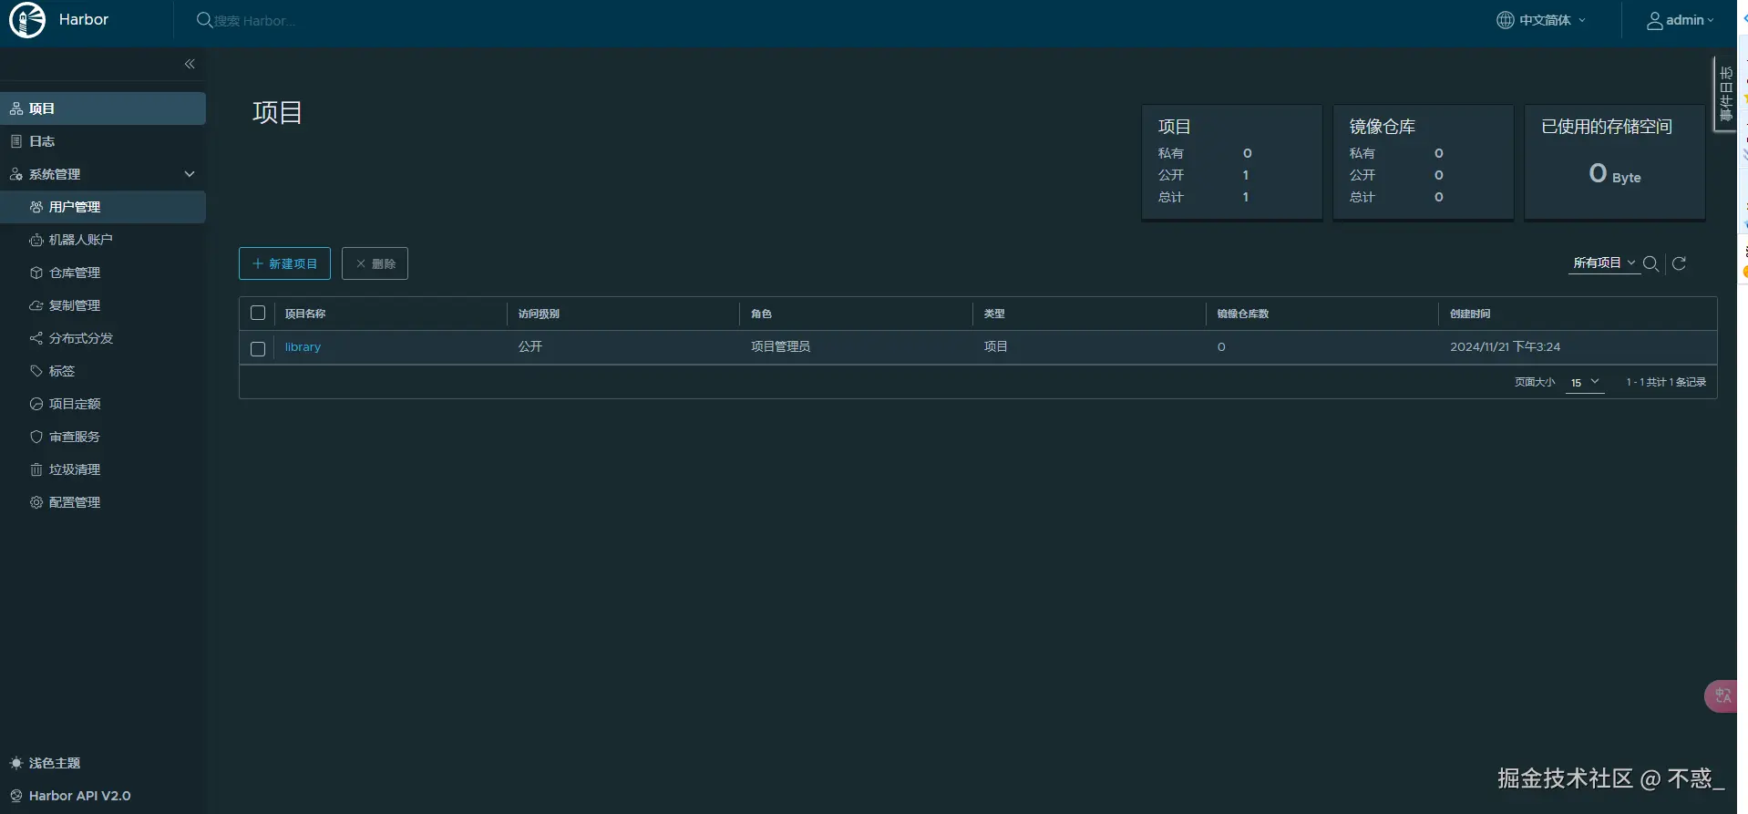Switch to 浅色主题 light theme
1748x814 pixels.
pos(46,763)
